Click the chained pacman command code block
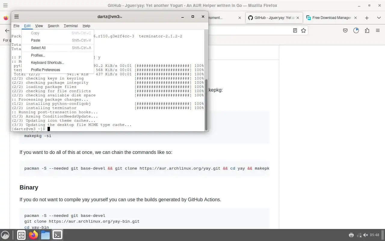385x241 pixels. 144,168
